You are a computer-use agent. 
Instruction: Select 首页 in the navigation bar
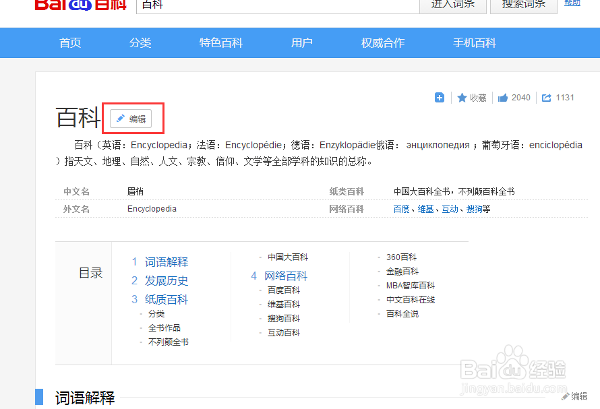[x=70, y=42]
